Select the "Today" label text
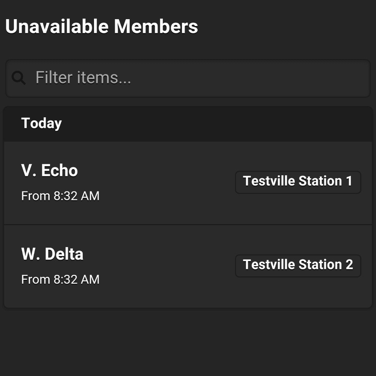 pos(41,123)
